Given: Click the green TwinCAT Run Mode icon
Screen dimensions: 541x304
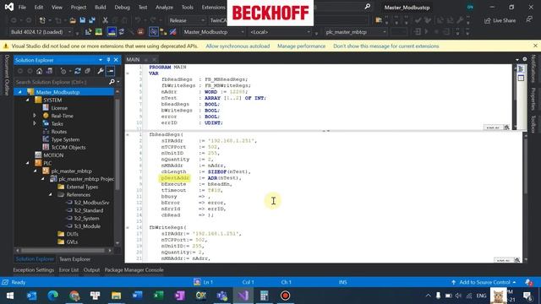Looking at the screenshot, I should 99,32.
